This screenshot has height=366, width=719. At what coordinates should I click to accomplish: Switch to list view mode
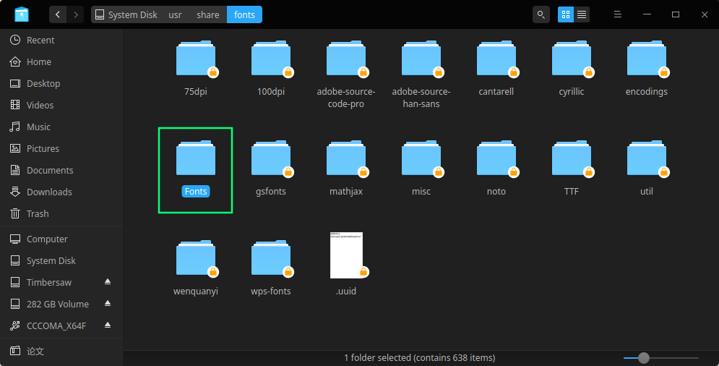click(x=582, y=14)
